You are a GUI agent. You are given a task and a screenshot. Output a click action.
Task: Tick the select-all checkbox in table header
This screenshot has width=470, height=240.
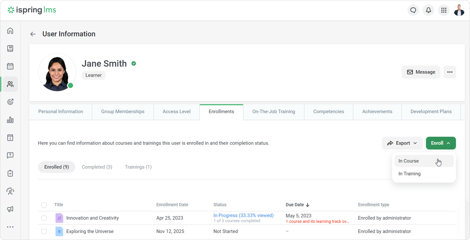(44, 205)
